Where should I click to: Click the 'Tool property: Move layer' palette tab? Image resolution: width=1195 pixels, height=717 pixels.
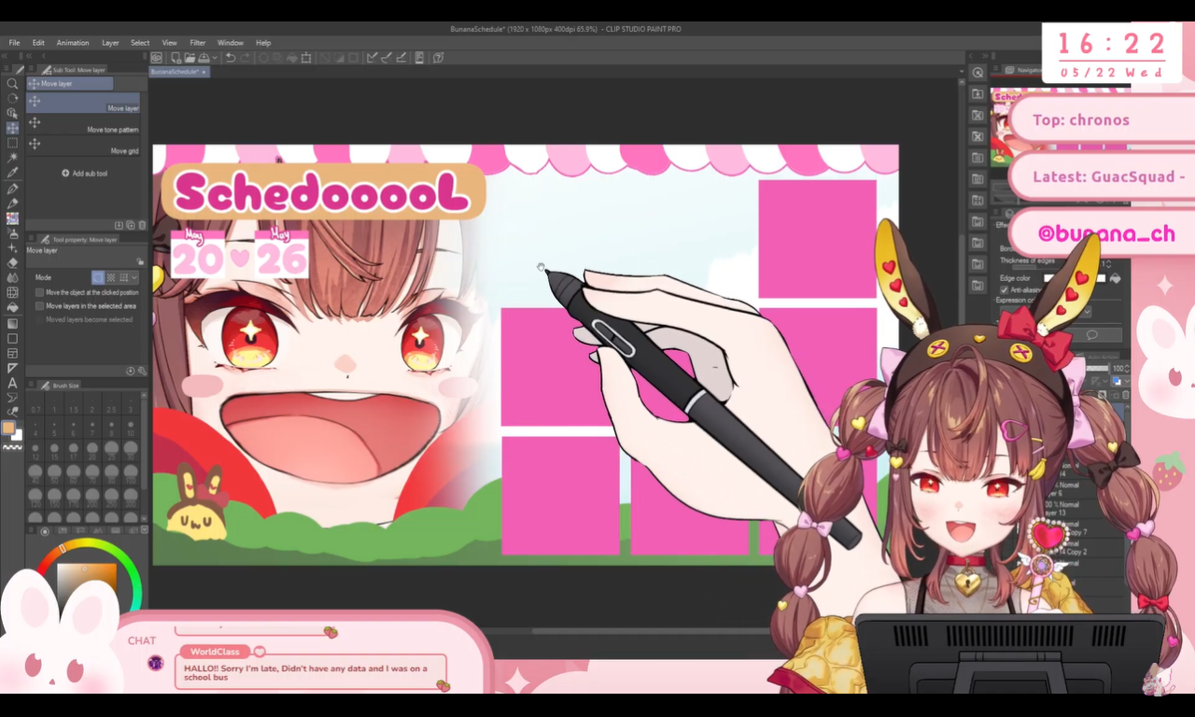click(78, 240)
